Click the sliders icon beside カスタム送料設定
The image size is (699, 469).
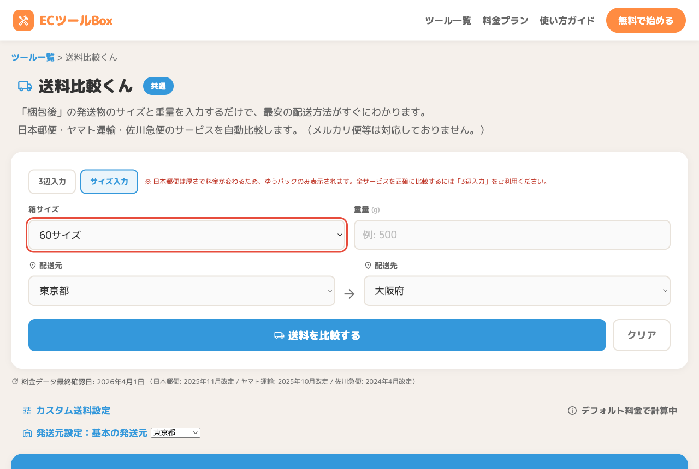pos(27,411)
